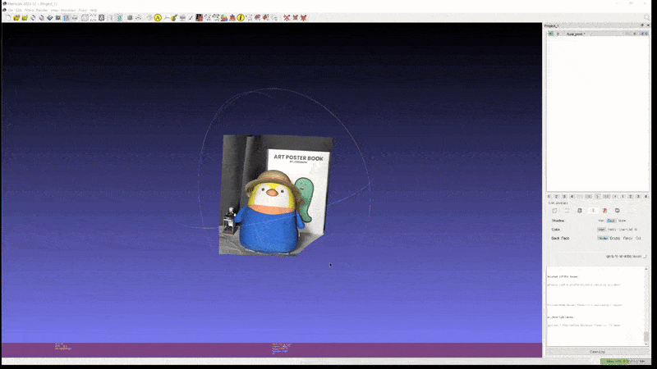Toggle visibility eye of the mesh layer
Image resolution: width=657 pixels, height=369 pixels.
click(x=551, y=34)
